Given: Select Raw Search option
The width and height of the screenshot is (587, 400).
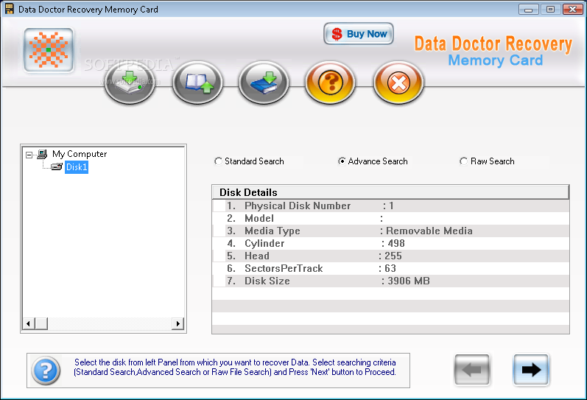Looking at the screenshot, I should click(487, 161).
